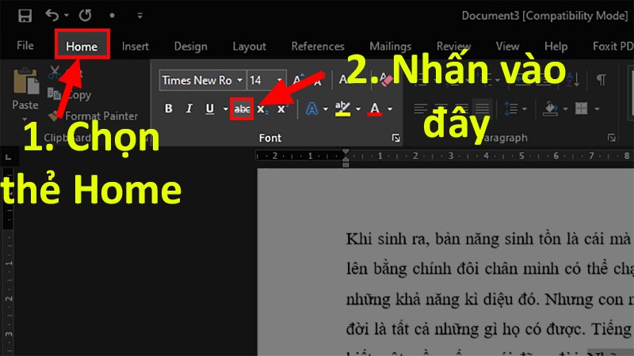This screenshot has width=634, height=356.
Task: Click line starting "lên bằng chính đôi chân"
Action: point(490,269)
